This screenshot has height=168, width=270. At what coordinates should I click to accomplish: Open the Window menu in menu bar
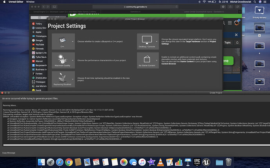30,2
